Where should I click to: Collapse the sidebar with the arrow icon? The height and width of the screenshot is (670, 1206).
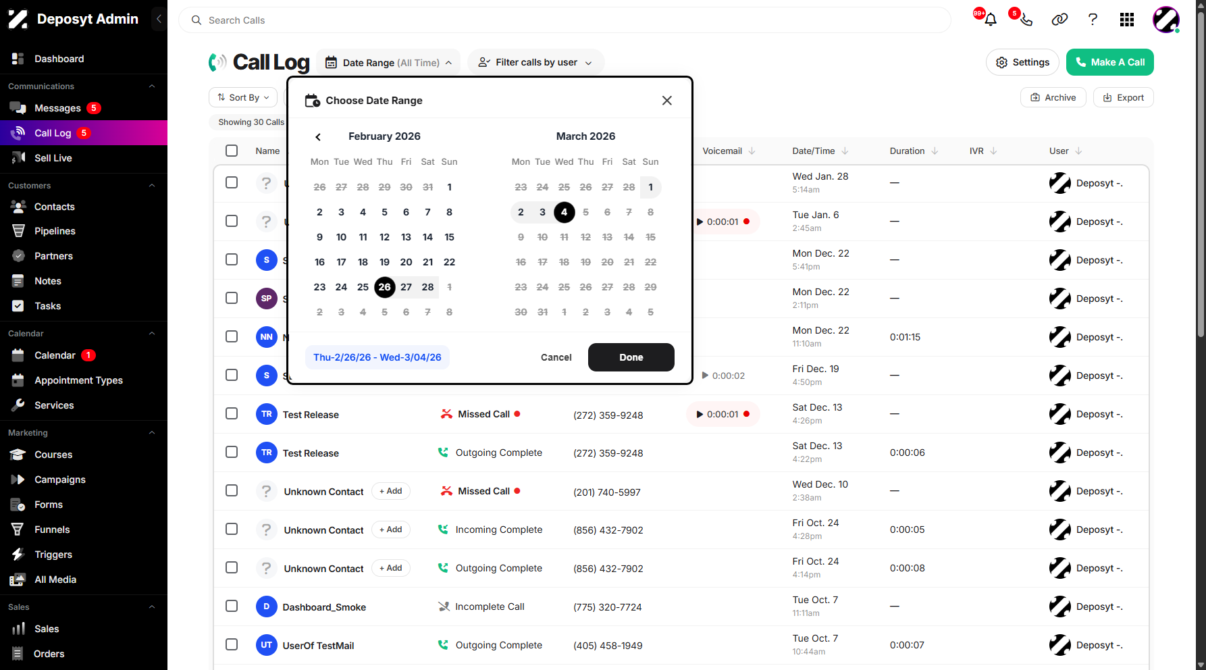click(x=159, y=19)
